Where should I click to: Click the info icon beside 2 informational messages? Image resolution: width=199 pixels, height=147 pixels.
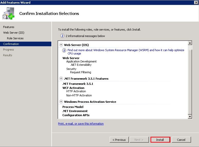click(62, 36)
